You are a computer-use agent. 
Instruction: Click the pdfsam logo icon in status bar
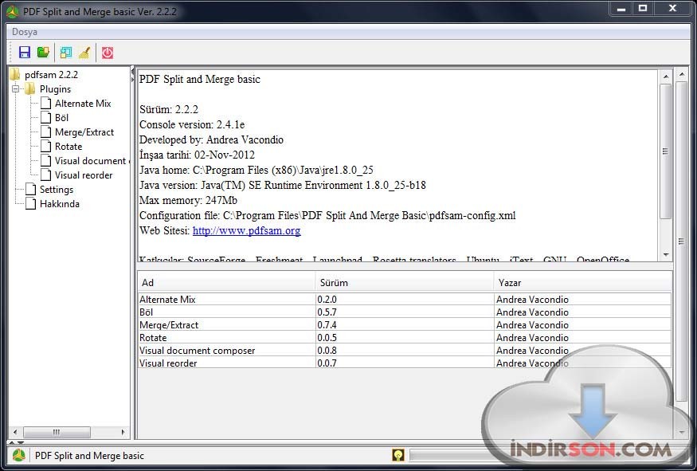[18, 455]
